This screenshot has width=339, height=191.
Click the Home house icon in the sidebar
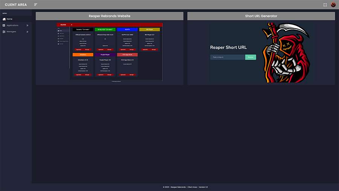click(4, 19)
